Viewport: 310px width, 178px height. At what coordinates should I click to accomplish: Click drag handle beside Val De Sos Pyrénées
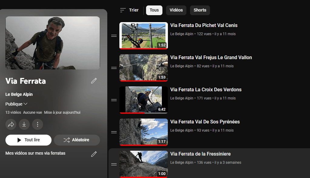(114, 132)
